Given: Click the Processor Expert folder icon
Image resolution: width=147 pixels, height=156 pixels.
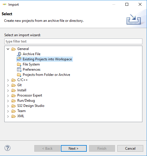Looking at the screenshot, I should (14, 95).
